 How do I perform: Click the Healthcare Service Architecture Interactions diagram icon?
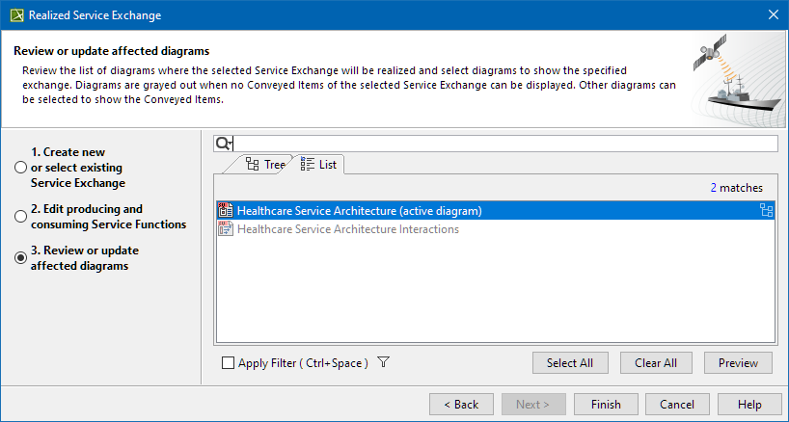click(x=226, y=229)
